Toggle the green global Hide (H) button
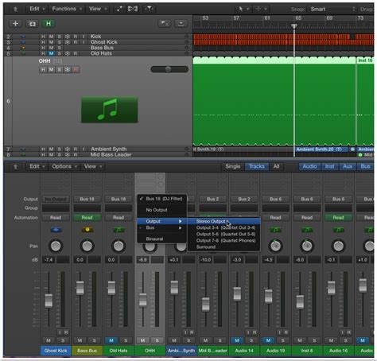The width and height of the screenshot is (377, 361). coord(49,24)
